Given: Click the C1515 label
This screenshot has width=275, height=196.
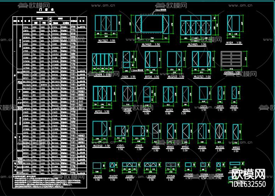Looking at the screenshot, I should tap(120, 145).
